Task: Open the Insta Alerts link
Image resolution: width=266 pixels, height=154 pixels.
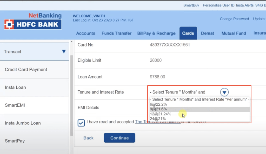Action: [x=245, y=5]
